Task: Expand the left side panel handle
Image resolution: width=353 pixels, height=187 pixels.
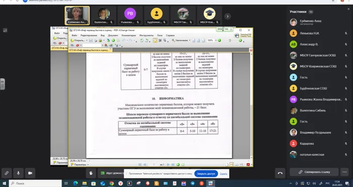Action: click(3, 84)
